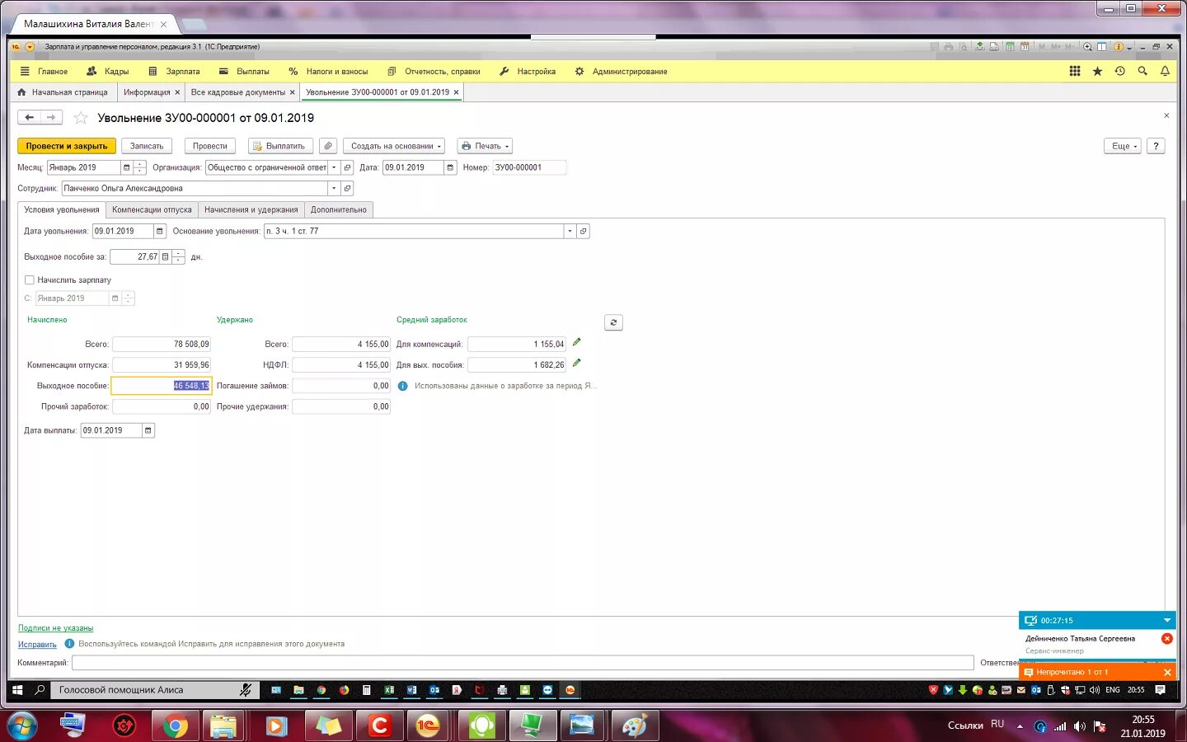Click Выходное пособие amount field
The image size is (1187, 742).
click(x=162, y=386)
